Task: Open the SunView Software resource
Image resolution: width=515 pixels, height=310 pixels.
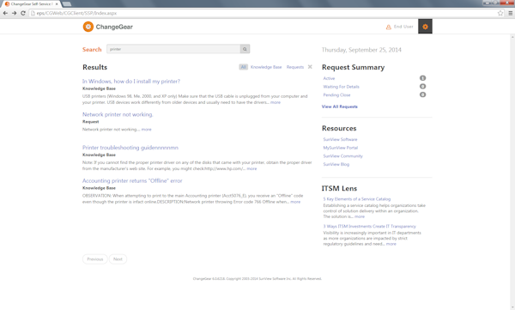Action: [x=340, y=139]
